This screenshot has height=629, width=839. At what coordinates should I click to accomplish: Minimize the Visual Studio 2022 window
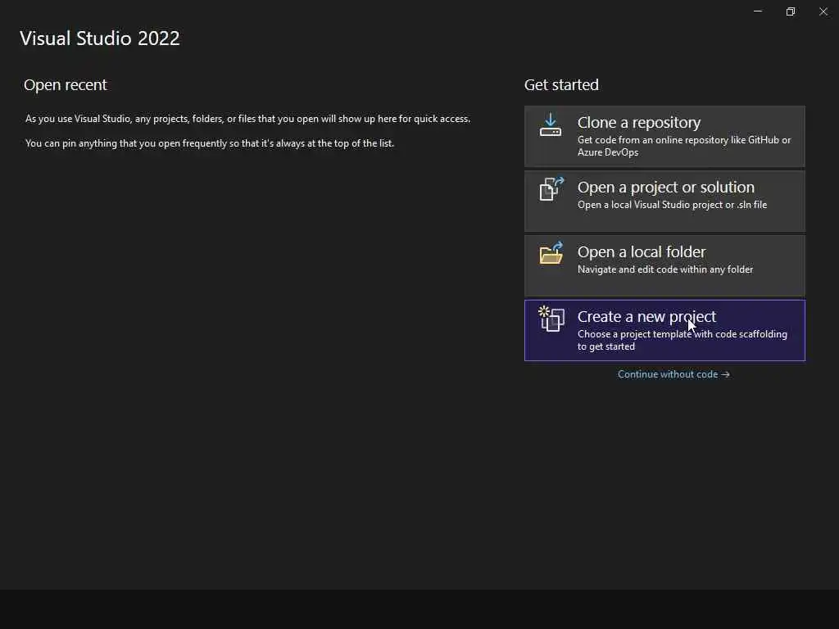coord(758,11)
